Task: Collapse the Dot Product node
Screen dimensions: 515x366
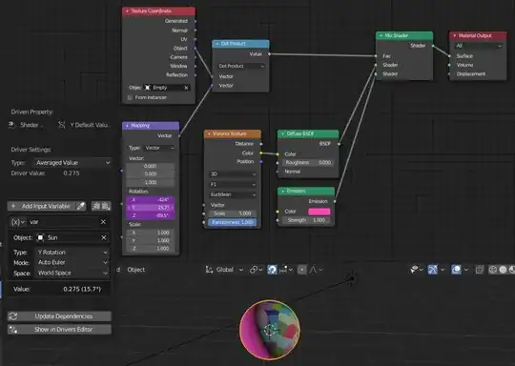Action: coord(217,44)
